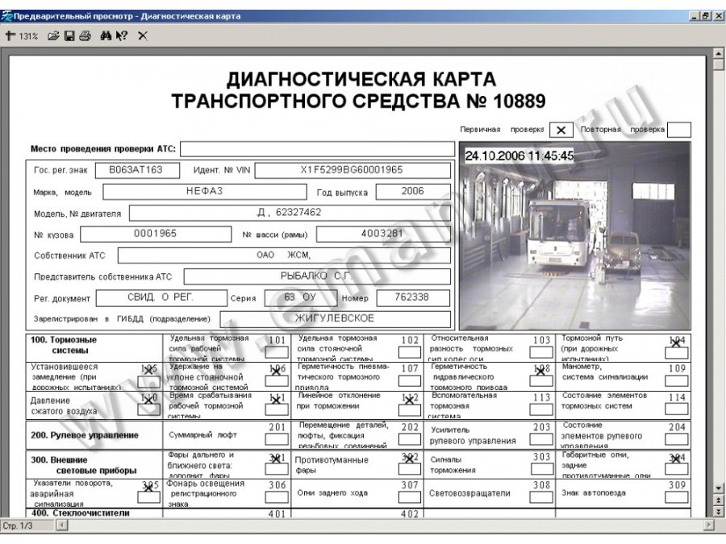Toggle checkbox 102 for parking brake force
Screen dimensions: 726x544
point(410,352)
